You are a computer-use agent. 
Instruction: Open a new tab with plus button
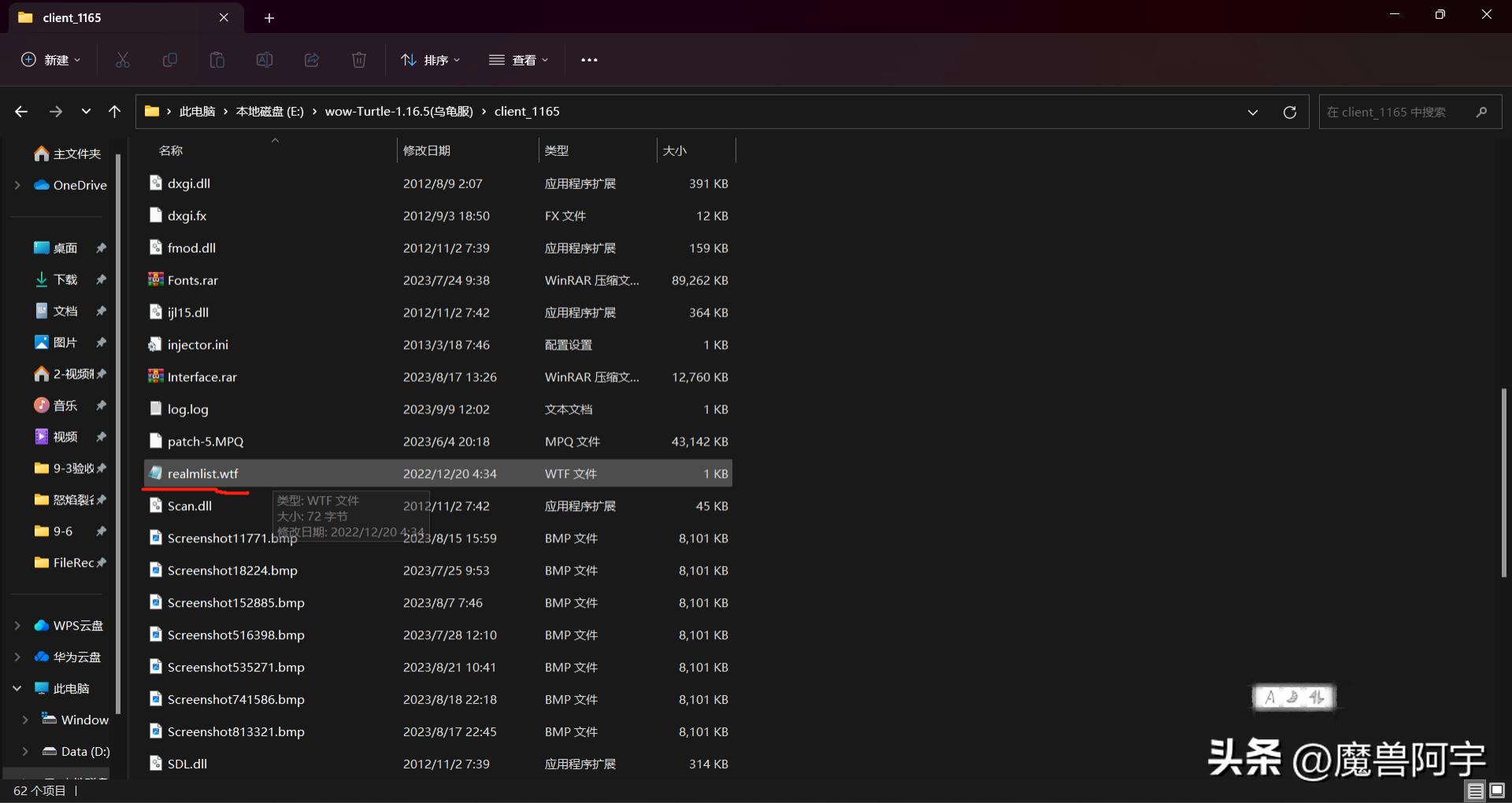click(269, 17)
